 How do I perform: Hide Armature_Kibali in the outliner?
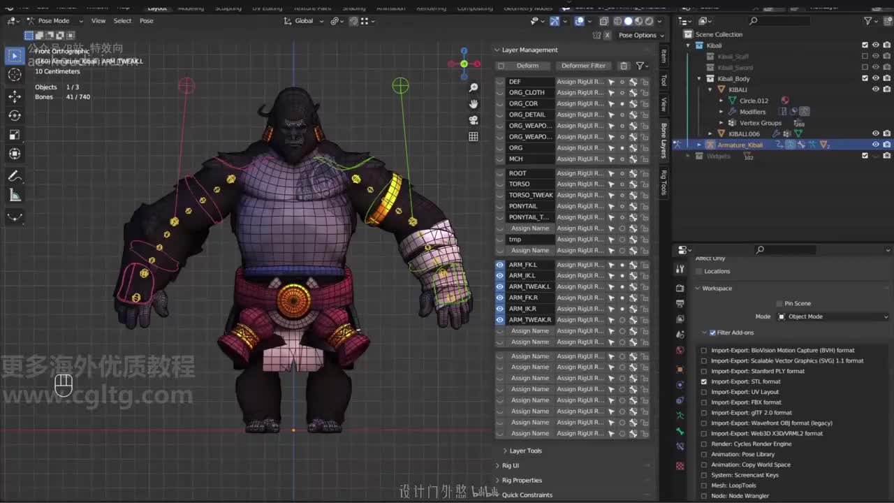(x=875, y=145)
